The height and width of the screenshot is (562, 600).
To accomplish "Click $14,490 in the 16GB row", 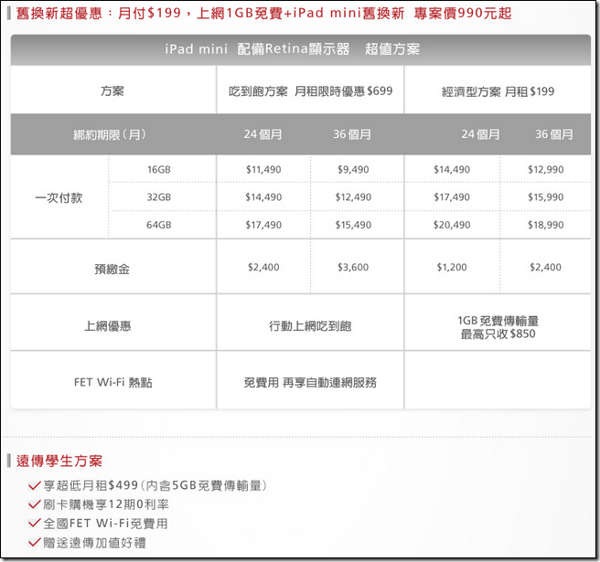I will (x=452, y=169).
